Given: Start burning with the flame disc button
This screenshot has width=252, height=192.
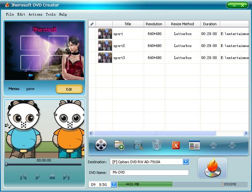Looking at the screenshot, I should click(213, 168).
